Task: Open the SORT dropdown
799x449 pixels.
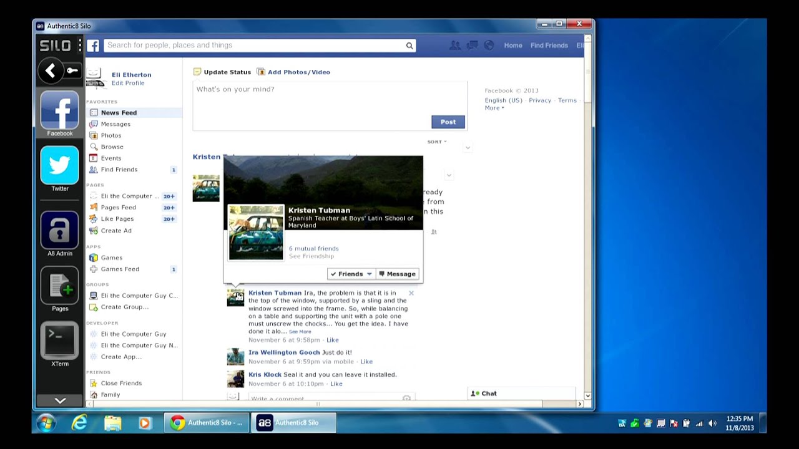Action: pyautogui.click(x=437, y=142)
